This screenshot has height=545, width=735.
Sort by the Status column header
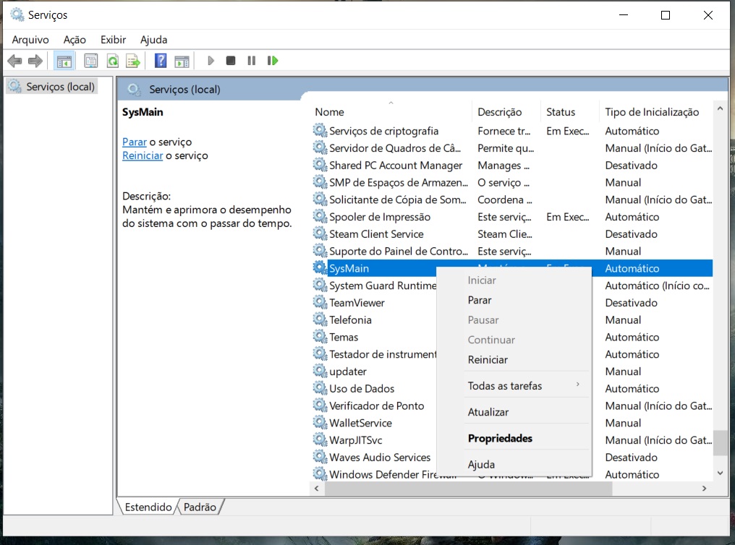point(569,112)
